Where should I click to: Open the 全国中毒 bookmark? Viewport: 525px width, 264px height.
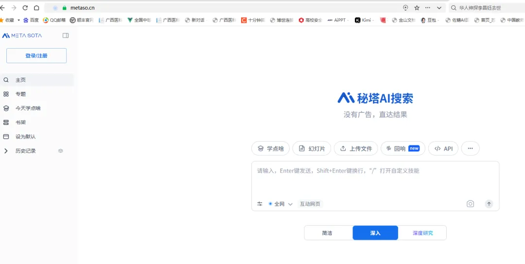click(140, 20)
